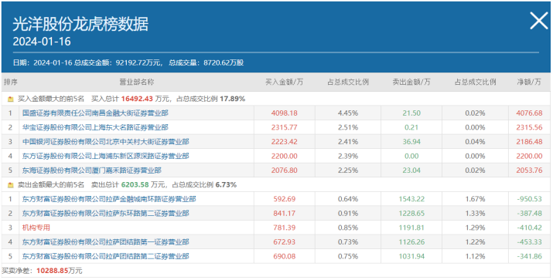Select net amount -453.33

(x=529, y=242)
